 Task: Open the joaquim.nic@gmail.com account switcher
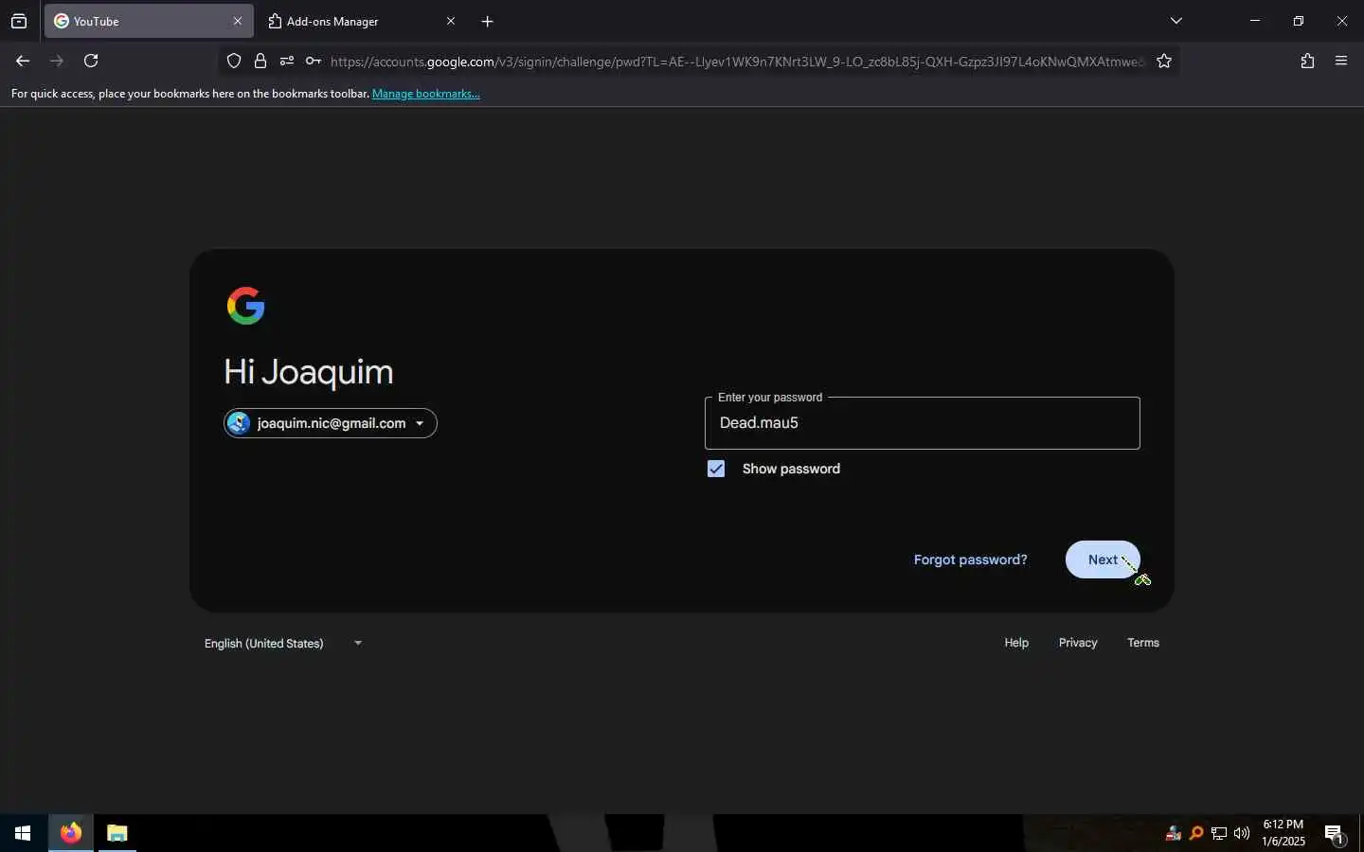331,423
